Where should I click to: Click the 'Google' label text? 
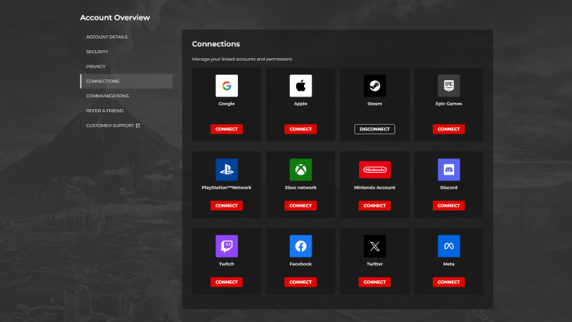pos(226,104)
